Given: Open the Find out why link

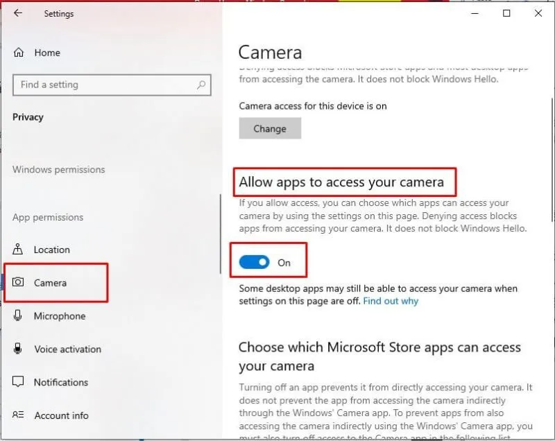Looking at the screenshot, I should (391, 301).
